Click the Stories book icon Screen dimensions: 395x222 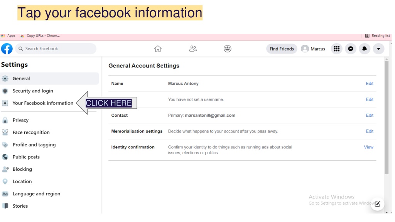[5, 206]
